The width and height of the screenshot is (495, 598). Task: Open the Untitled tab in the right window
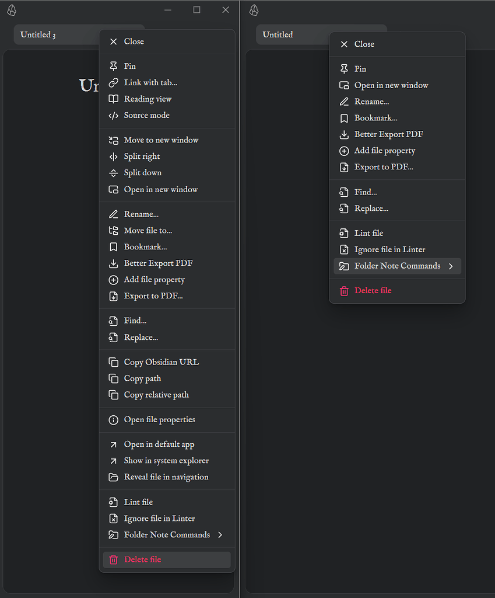click(x=293, y=34)
